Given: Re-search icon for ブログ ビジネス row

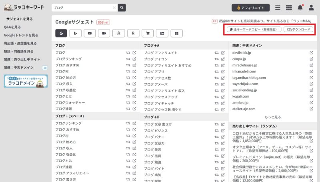Looking at the screenshot, I should (x=216, y=131).
